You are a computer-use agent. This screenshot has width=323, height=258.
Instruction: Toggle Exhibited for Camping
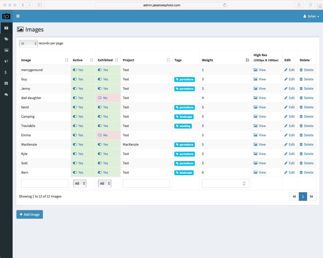coord(103,116)
